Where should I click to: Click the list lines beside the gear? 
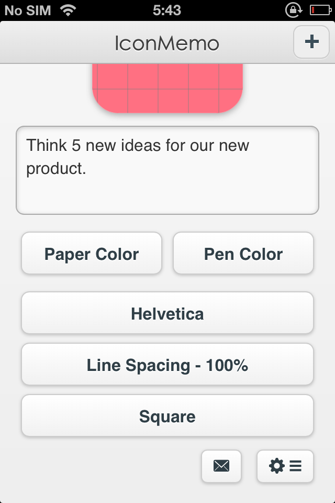[x=295, y=466]
